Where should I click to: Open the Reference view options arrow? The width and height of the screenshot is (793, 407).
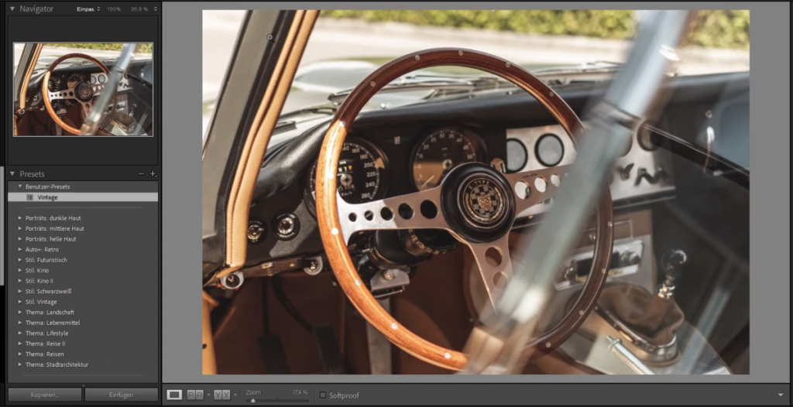point(208,395)
